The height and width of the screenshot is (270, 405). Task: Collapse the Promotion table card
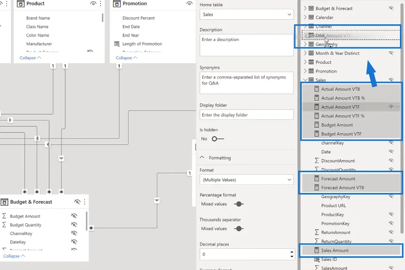pyautogui.click(x=126, y=58)
